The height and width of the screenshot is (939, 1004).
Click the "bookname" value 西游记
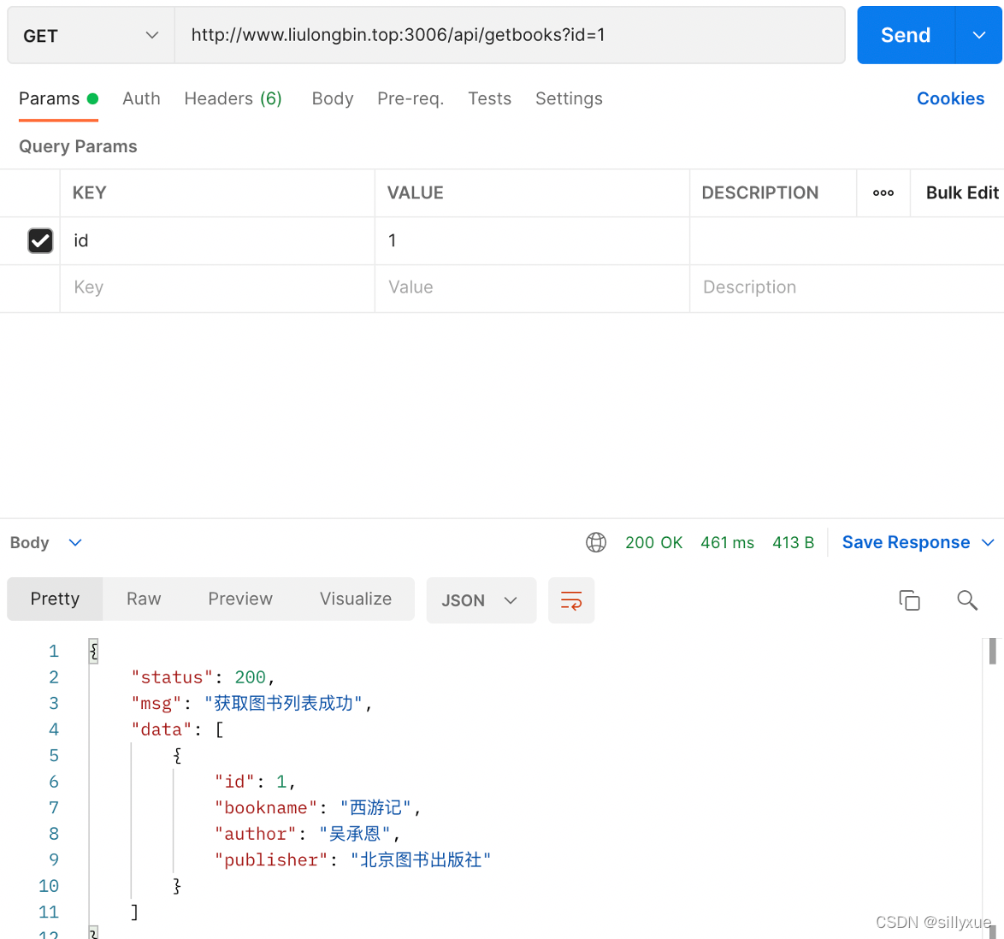[x=375, y=807]
